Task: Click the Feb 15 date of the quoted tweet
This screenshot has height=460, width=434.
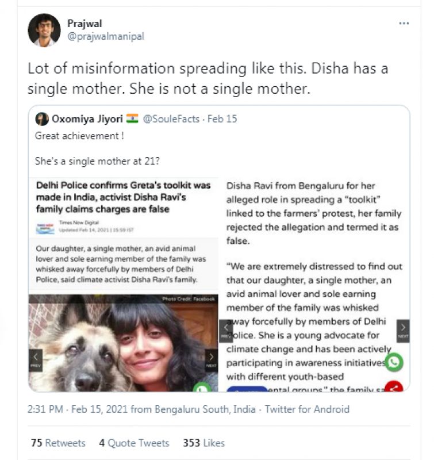Action: (222, 119)
